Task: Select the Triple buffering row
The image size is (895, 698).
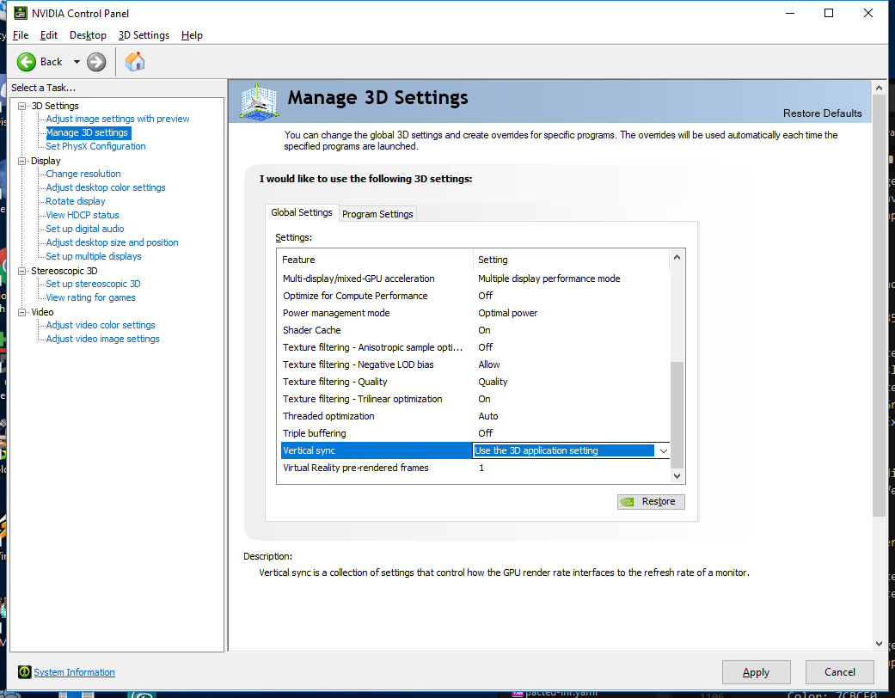Action: 475,433
